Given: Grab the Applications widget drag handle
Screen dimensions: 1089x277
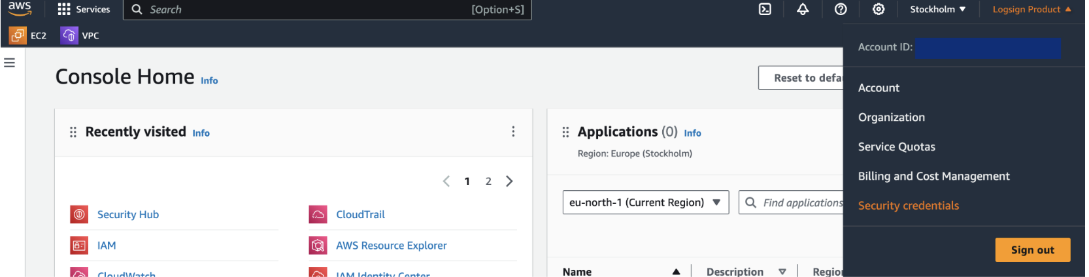Looking at the screenshot, I should 565,132.
